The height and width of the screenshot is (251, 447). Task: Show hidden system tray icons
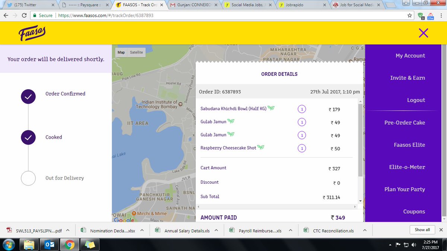pyautogui.click(x=390, y=245)
